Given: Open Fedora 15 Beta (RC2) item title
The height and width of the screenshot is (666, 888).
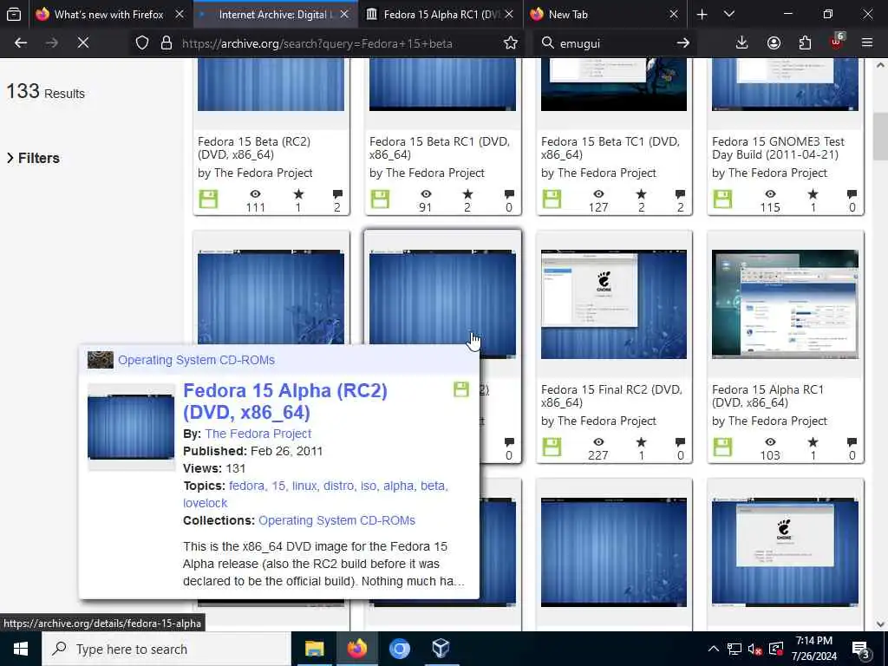Looking at the screenshot, I should 254,147.
